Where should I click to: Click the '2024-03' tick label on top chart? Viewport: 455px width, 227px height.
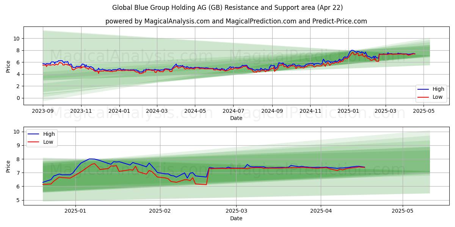(157, 111)
